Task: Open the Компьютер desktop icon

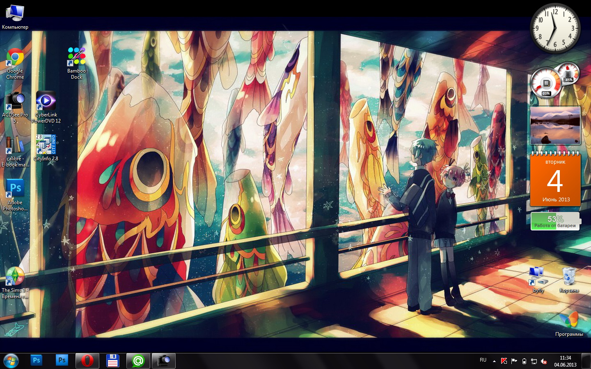Action: 15,17
